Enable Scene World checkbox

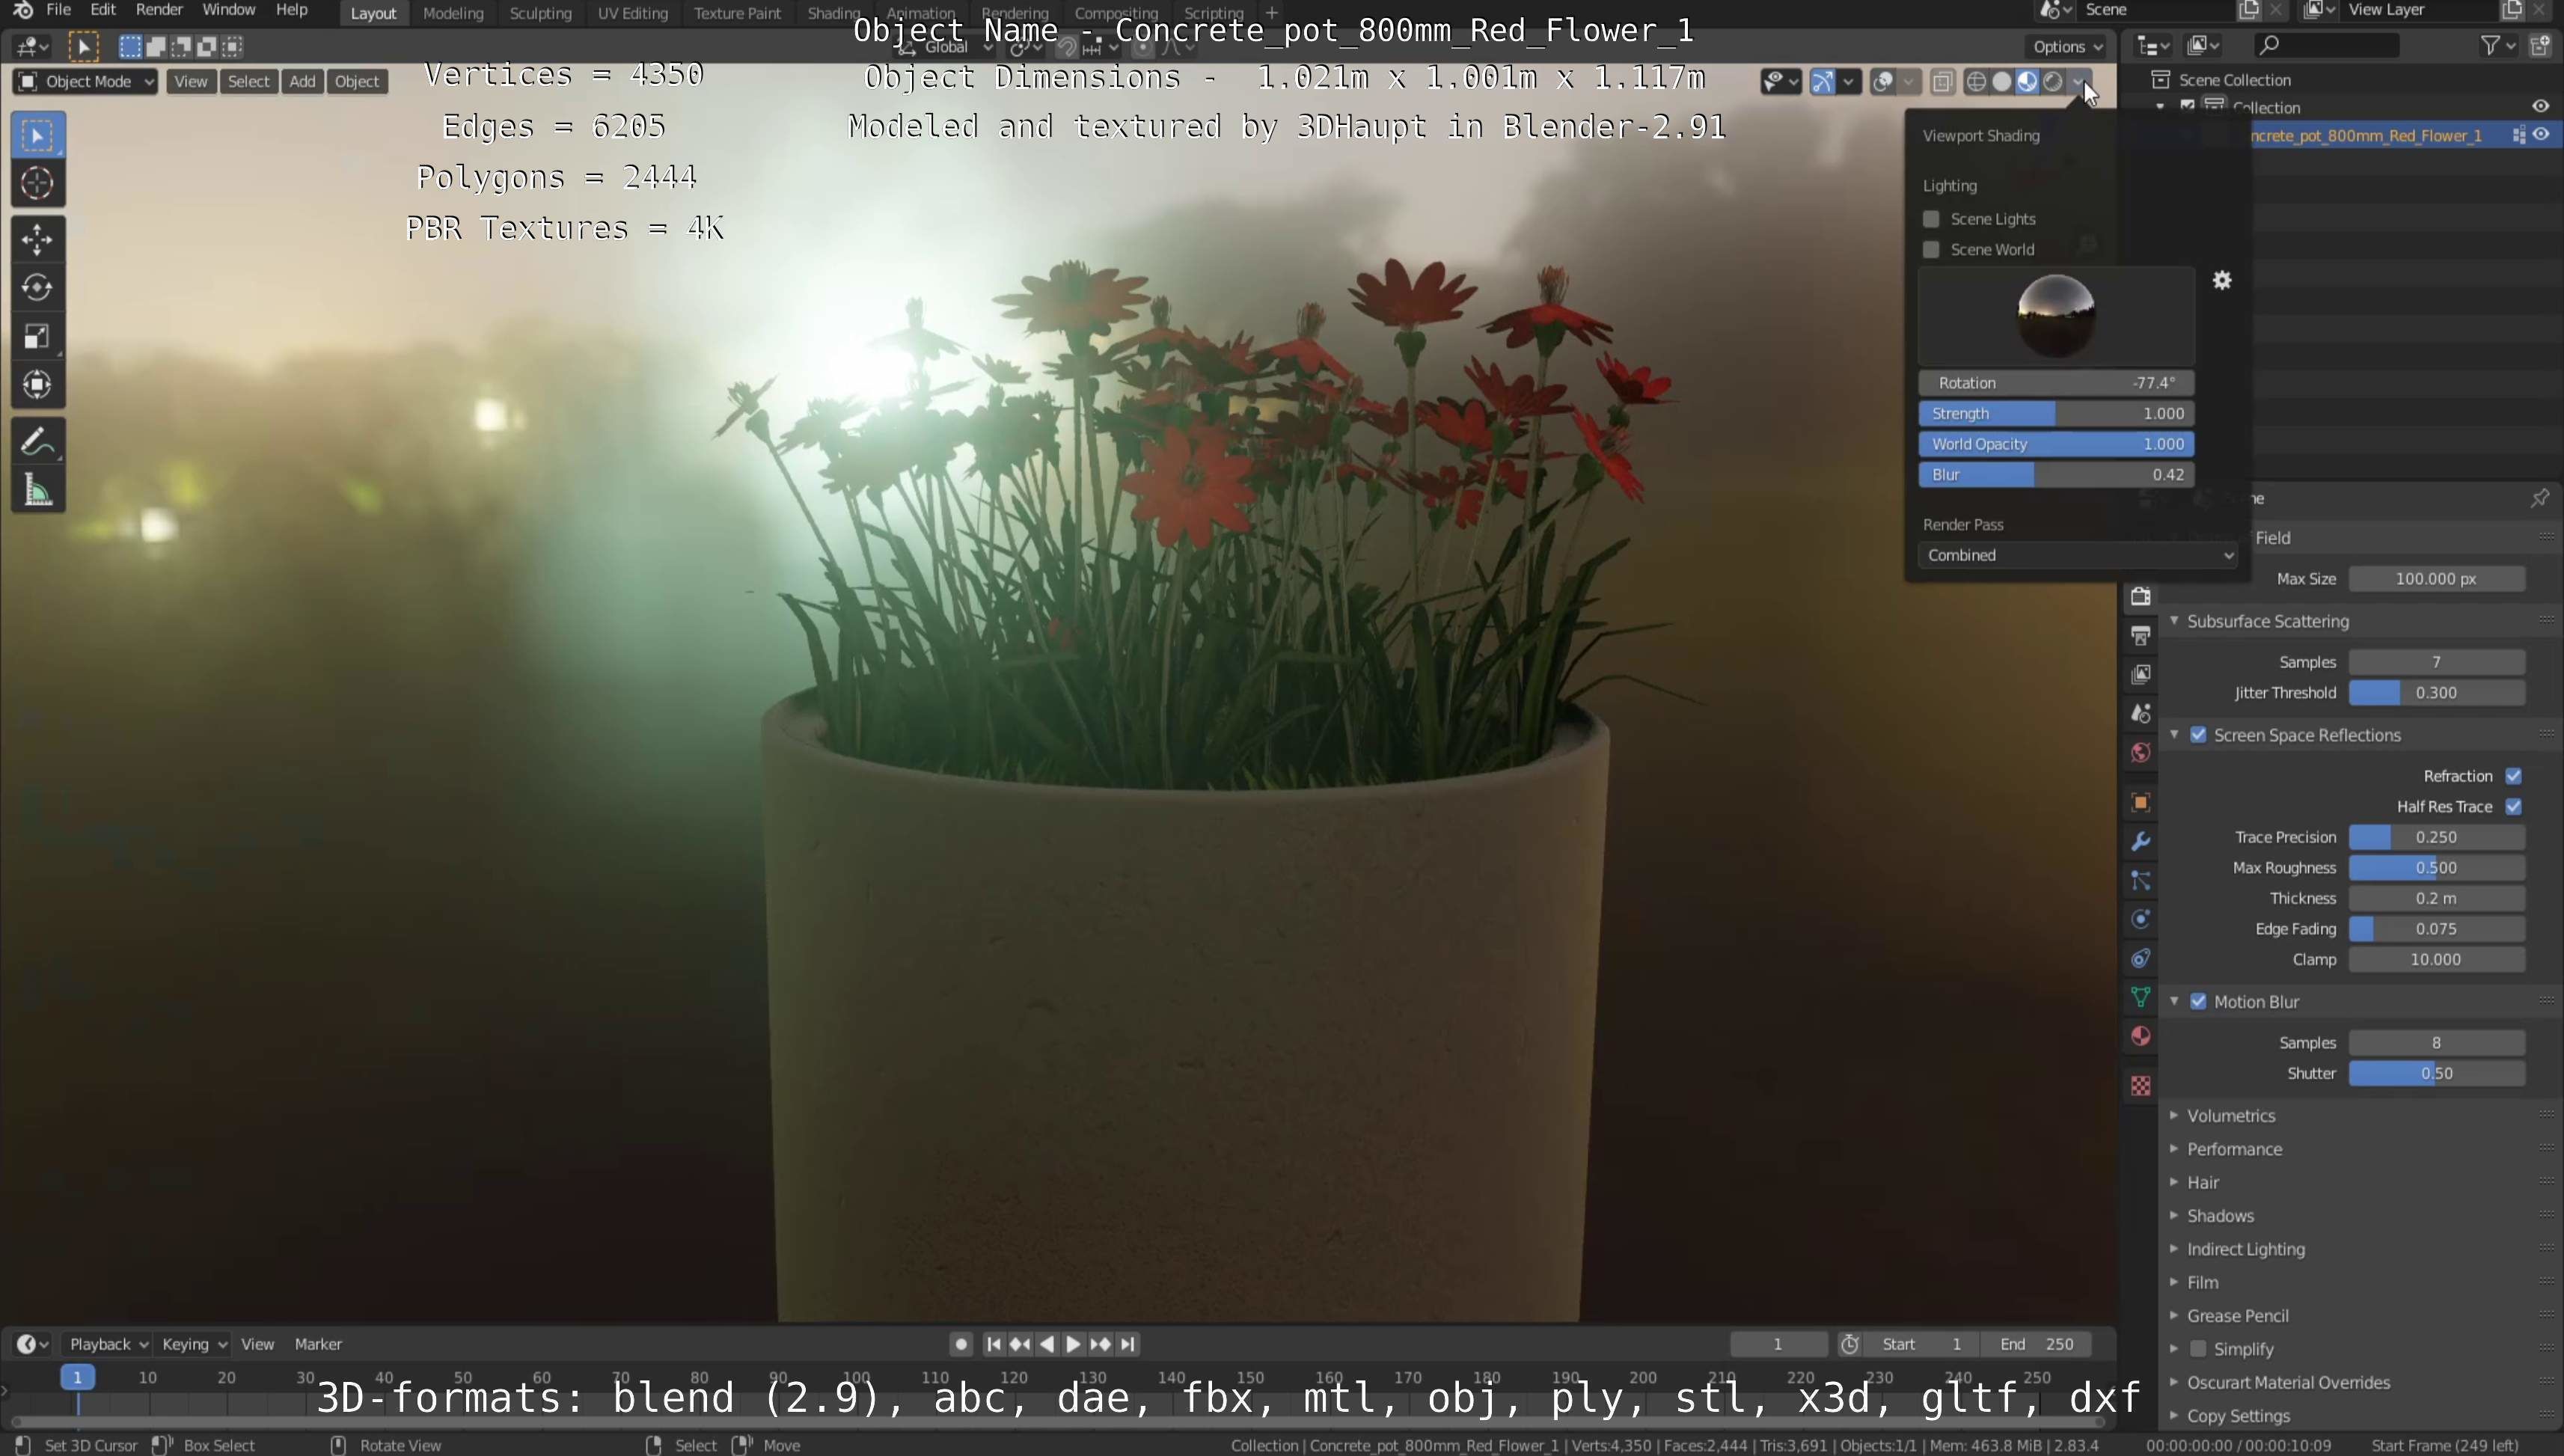point(1931,250)
